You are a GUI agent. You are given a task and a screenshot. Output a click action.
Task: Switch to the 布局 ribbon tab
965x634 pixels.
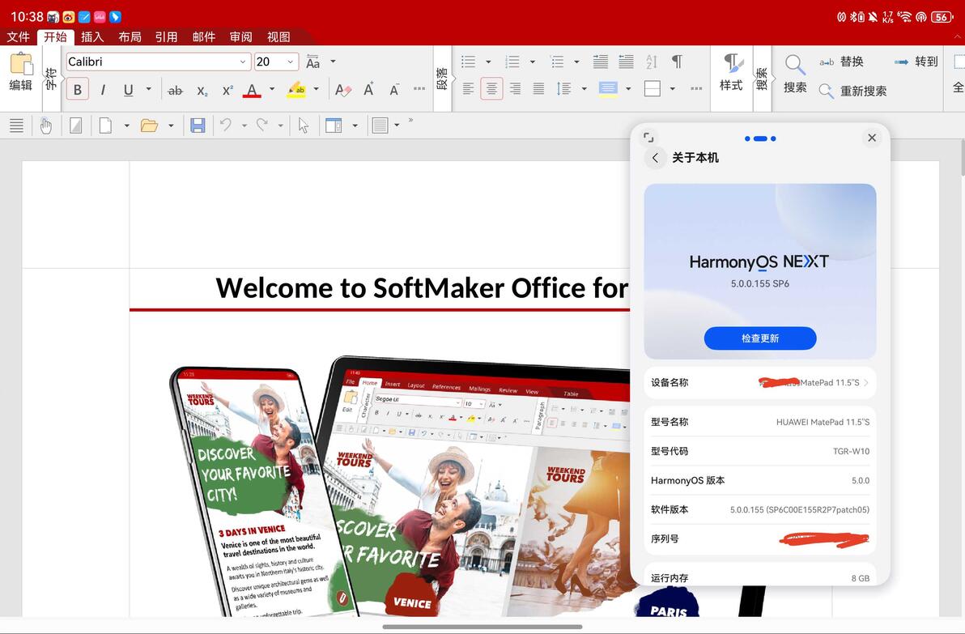click(130, 37)
